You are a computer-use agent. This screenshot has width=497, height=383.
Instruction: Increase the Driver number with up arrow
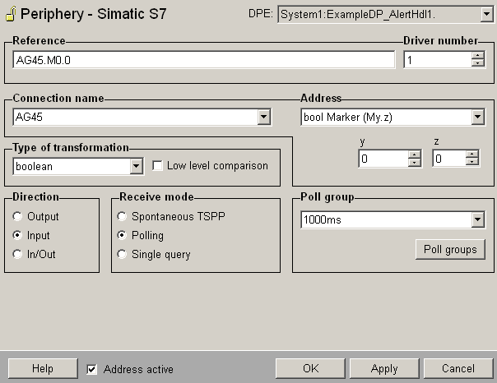[x=478, y=56]
